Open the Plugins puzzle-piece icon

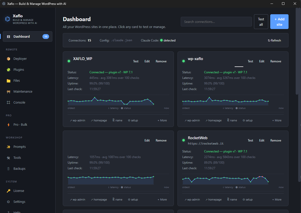coord(8,69)
